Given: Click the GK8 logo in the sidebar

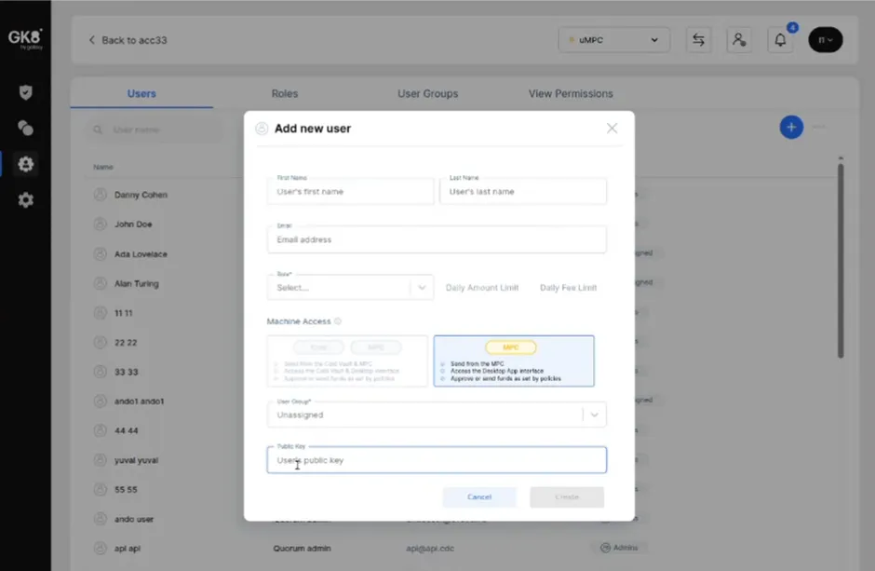Looking at the screenshot, I should 25,39.
